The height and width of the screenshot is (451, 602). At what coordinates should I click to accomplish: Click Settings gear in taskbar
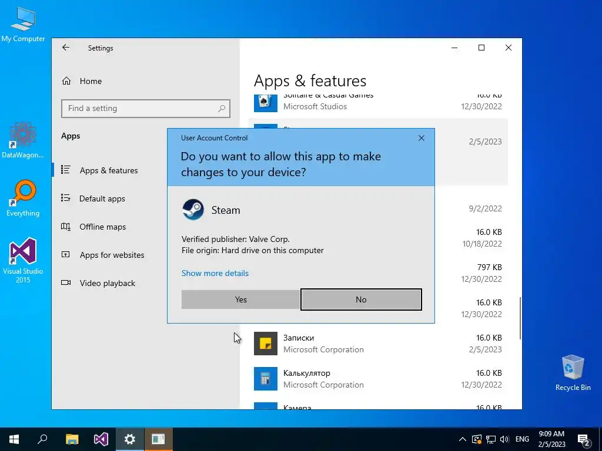130,439
